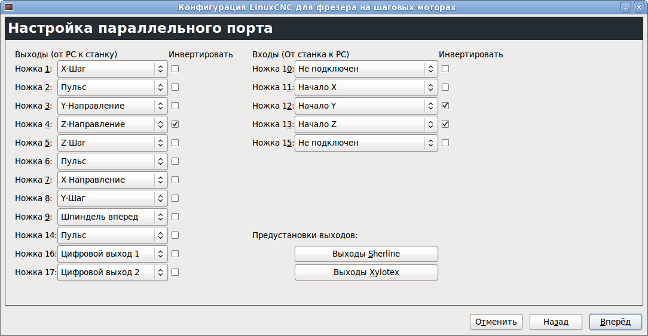
Task: Uncheck invert checkbox for Ножка 12
Action: click(445, 106)
